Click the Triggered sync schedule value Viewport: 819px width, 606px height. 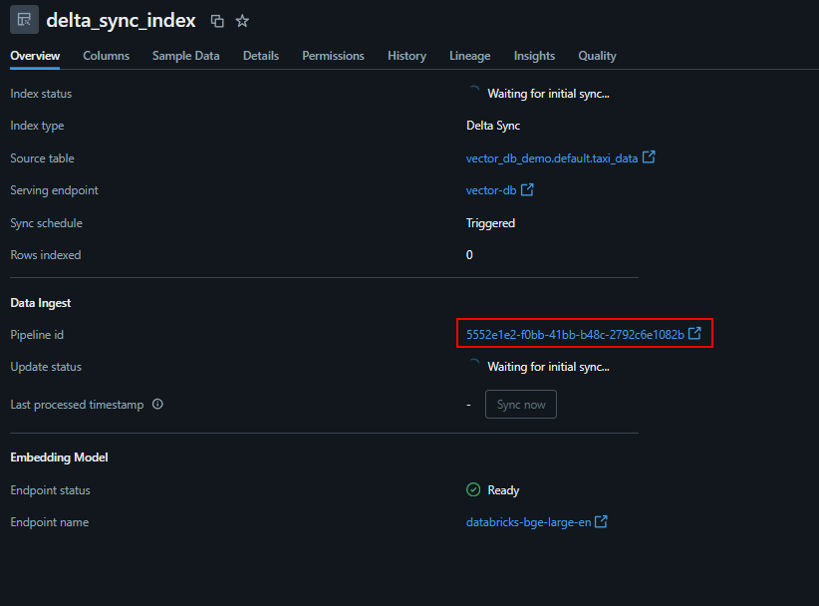[x=490, y=223]
